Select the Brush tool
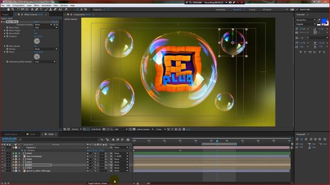Image resolution: width=330 pixels, height=185 pixels. tap(46, 9)
